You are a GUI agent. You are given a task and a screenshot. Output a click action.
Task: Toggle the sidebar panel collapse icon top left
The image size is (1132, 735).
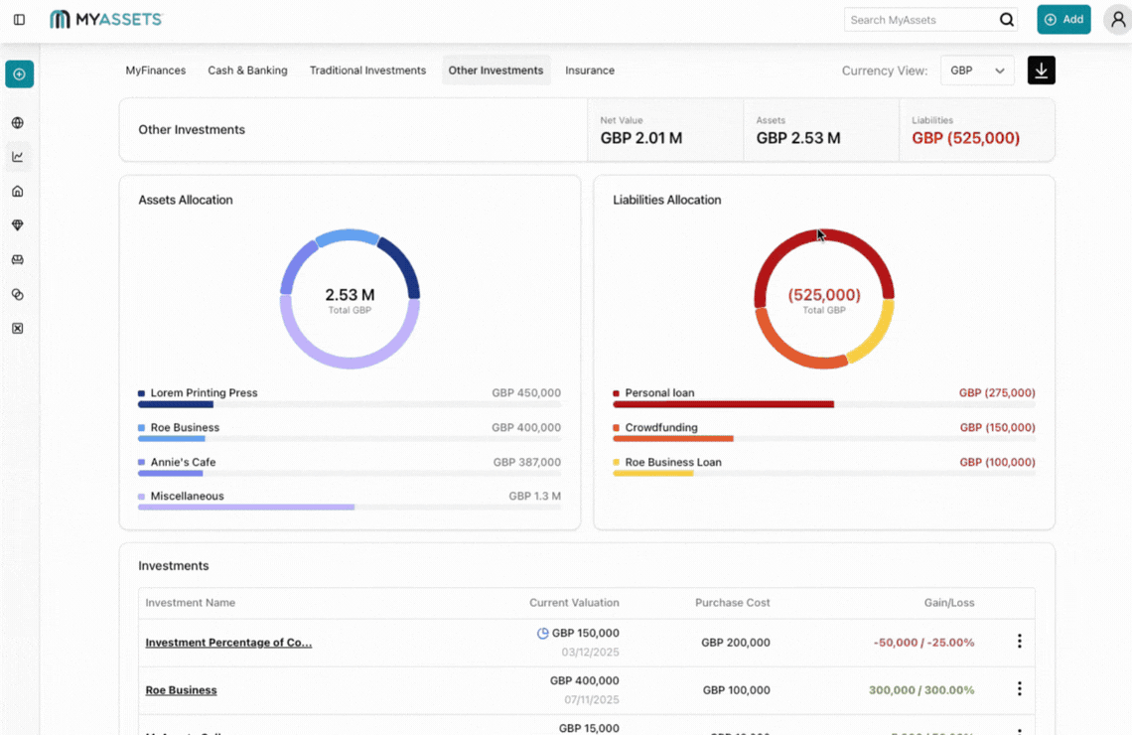click(18, 19)
